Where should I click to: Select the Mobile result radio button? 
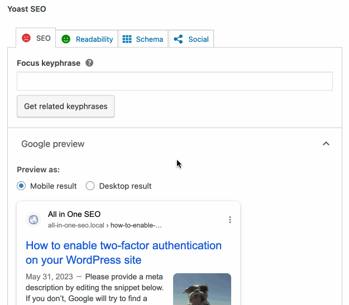point(21,186)
